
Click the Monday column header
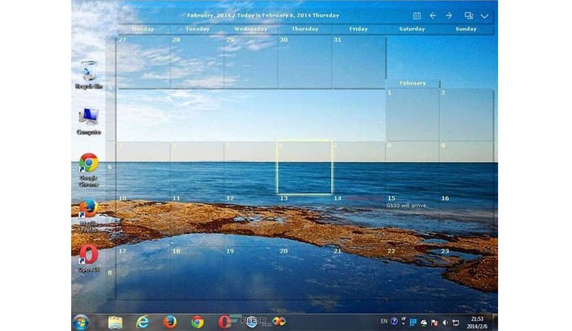point(143,29)
